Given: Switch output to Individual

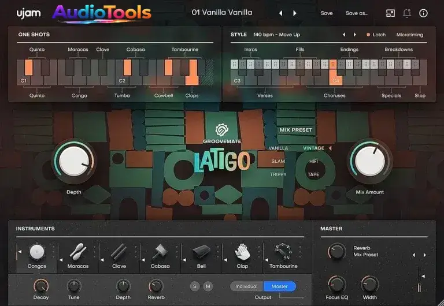Looking at the screenshot, I should pyautogui.click(x=246, y=286).
